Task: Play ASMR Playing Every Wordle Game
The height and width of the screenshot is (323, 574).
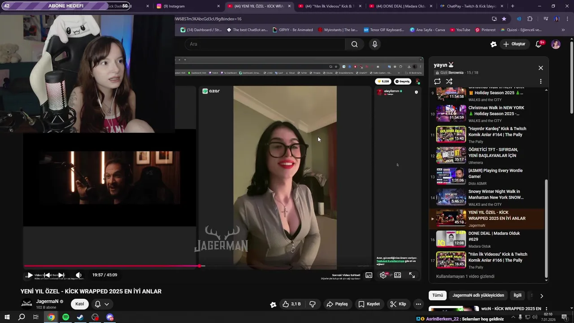Action: click(x=487, y=176)
